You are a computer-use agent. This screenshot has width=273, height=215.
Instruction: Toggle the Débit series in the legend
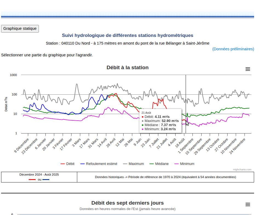(68, 164)
